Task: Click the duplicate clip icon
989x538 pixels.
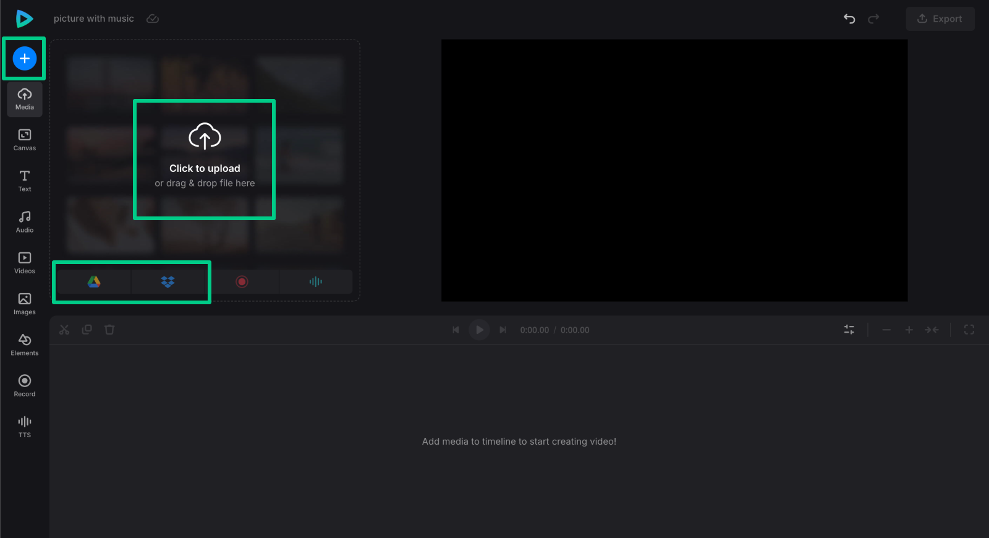Action: coord(87,330)
